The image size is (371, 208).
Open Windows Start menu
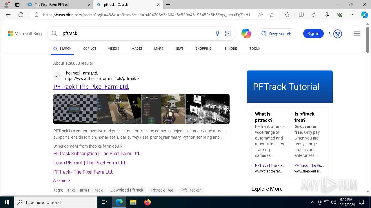point(7,202)
